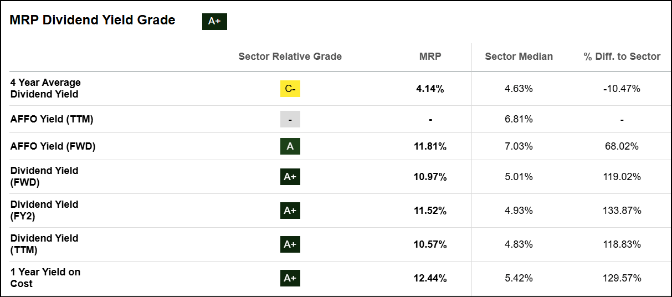The height and width of the screenshot is (297, 672).
Task: Select the MRP column header
Action: 430,57
